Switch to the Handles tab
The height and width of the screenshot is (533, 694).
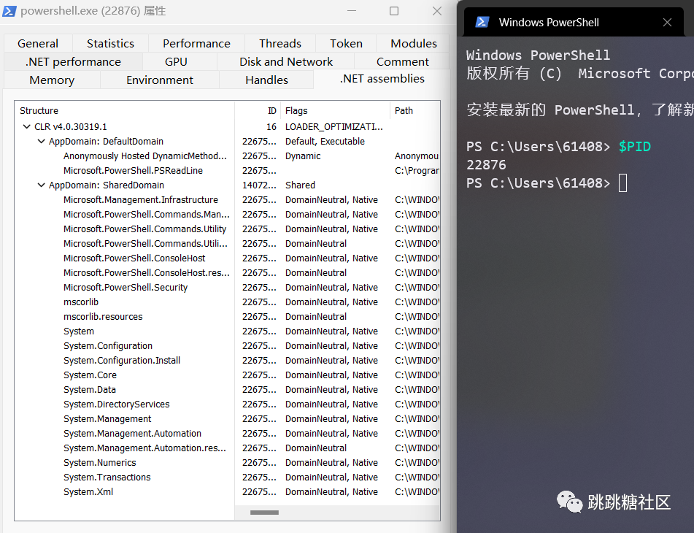[266, 80]
